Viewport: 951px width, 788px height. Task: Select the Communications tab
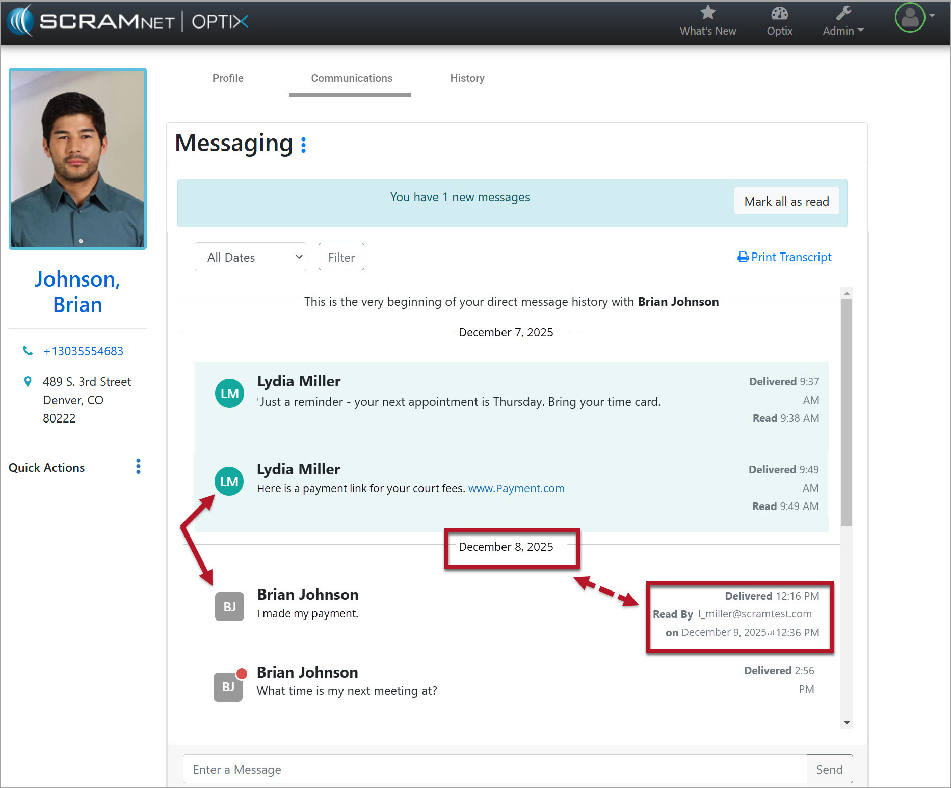click(x=352, y=78)
